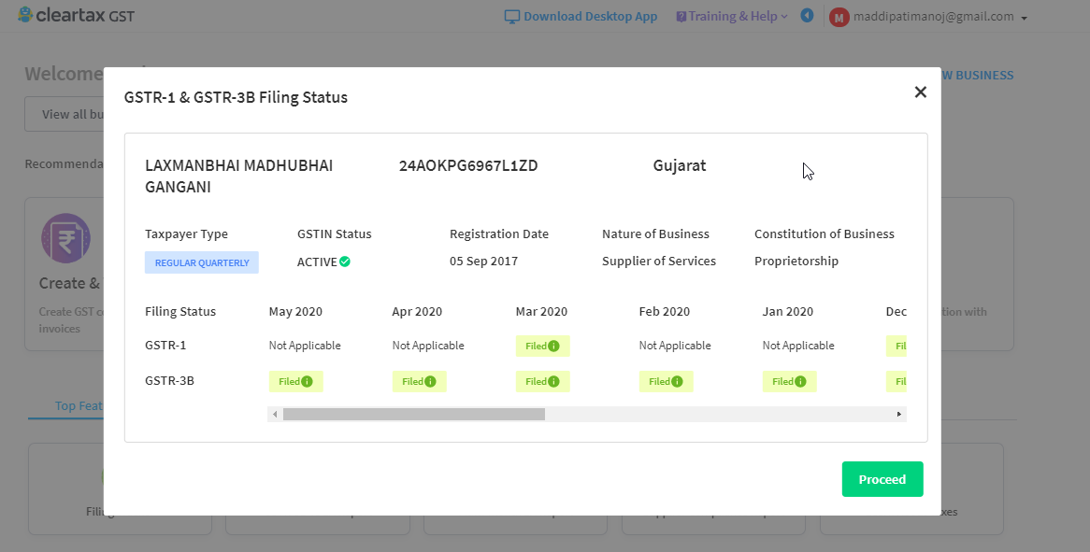This screenshot has width=1090, height=552.
Task: Click info icon on Mar 2020 GSTR-1 Filed badge
Action: point(555,346)
